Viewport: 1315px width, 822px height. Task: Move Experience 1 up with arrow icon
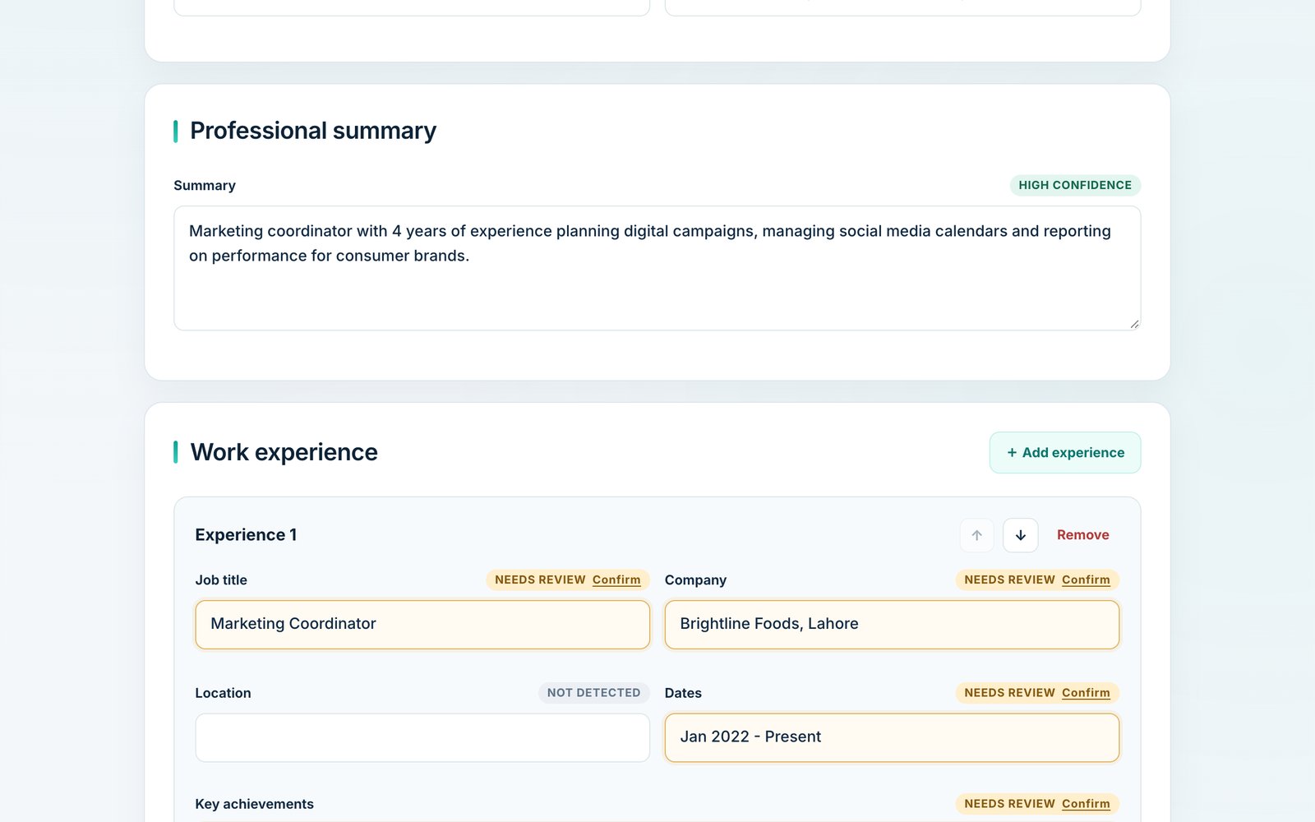976,535
